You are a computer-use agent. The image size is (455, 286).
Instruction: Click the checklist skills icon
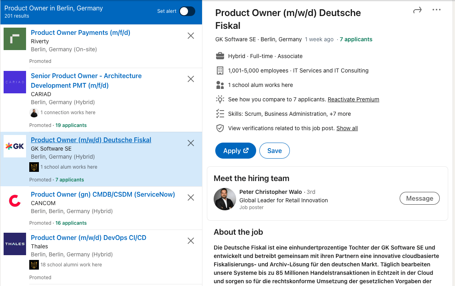coord(220,114)
